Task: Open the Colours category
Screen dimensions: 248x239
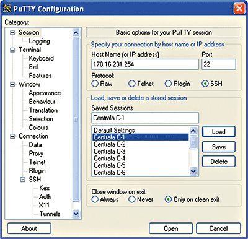Action: 38,128
